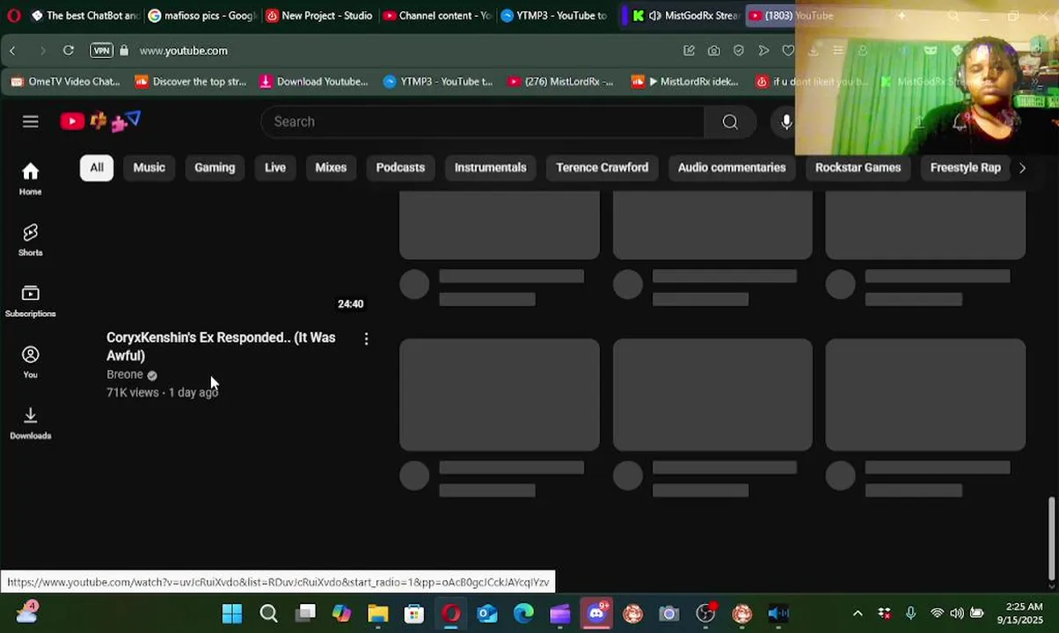Viewport: 1059px width, 633px height.
Task: Click the browser address bar URL
Action: (183, 50)
